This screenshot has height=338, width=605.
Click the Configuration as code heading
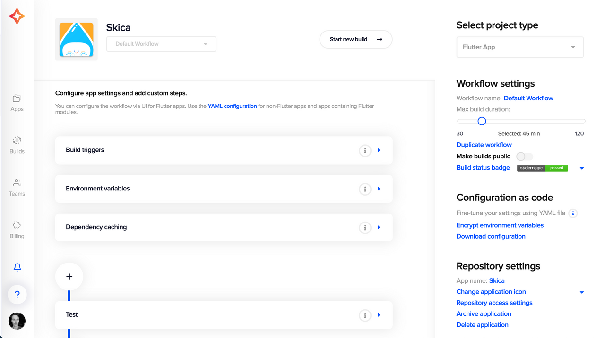click(505, 198)
